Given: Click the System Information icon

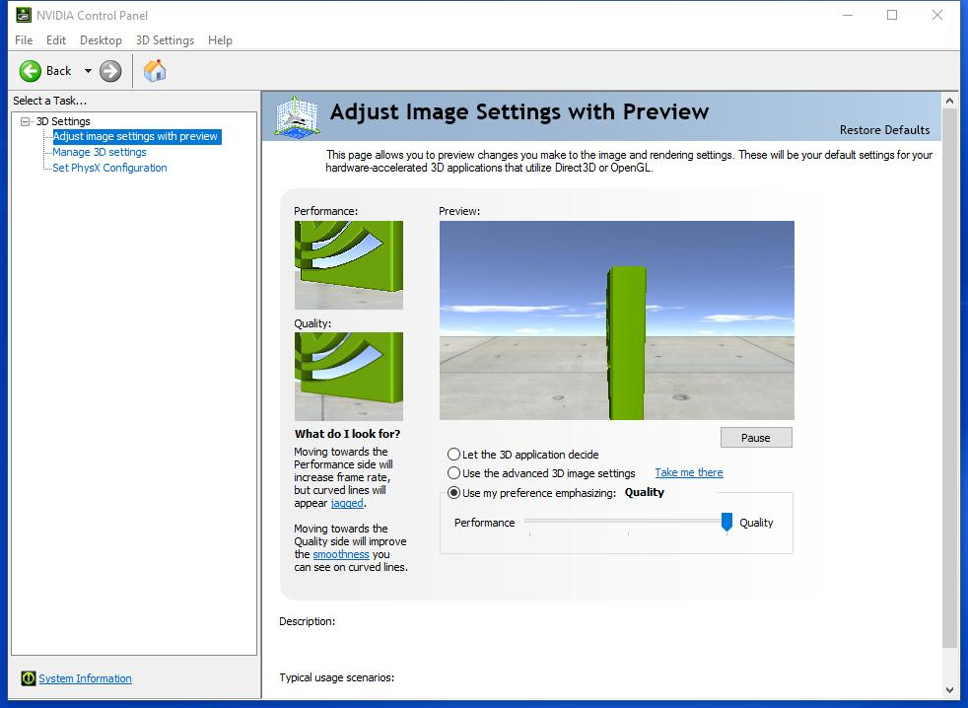Looking at the screenshot, I should 29,678.
